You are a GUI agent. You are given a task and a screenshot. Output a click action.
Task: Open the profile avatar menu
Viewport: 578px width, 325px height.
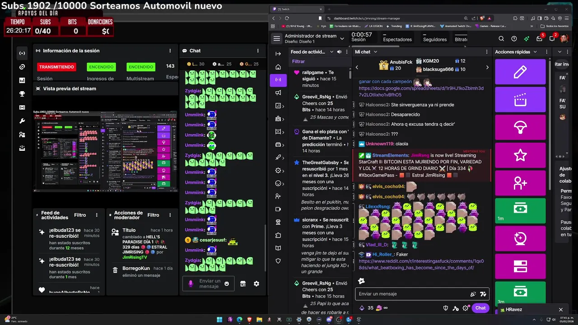[564, 39]
